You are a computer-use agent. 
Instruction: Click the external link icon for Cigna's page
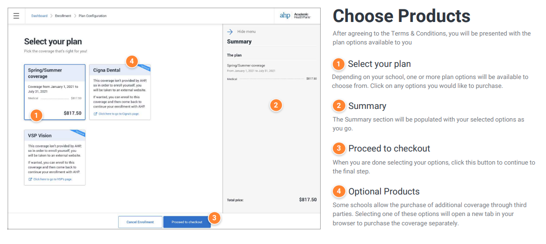(x=95, y=114)
